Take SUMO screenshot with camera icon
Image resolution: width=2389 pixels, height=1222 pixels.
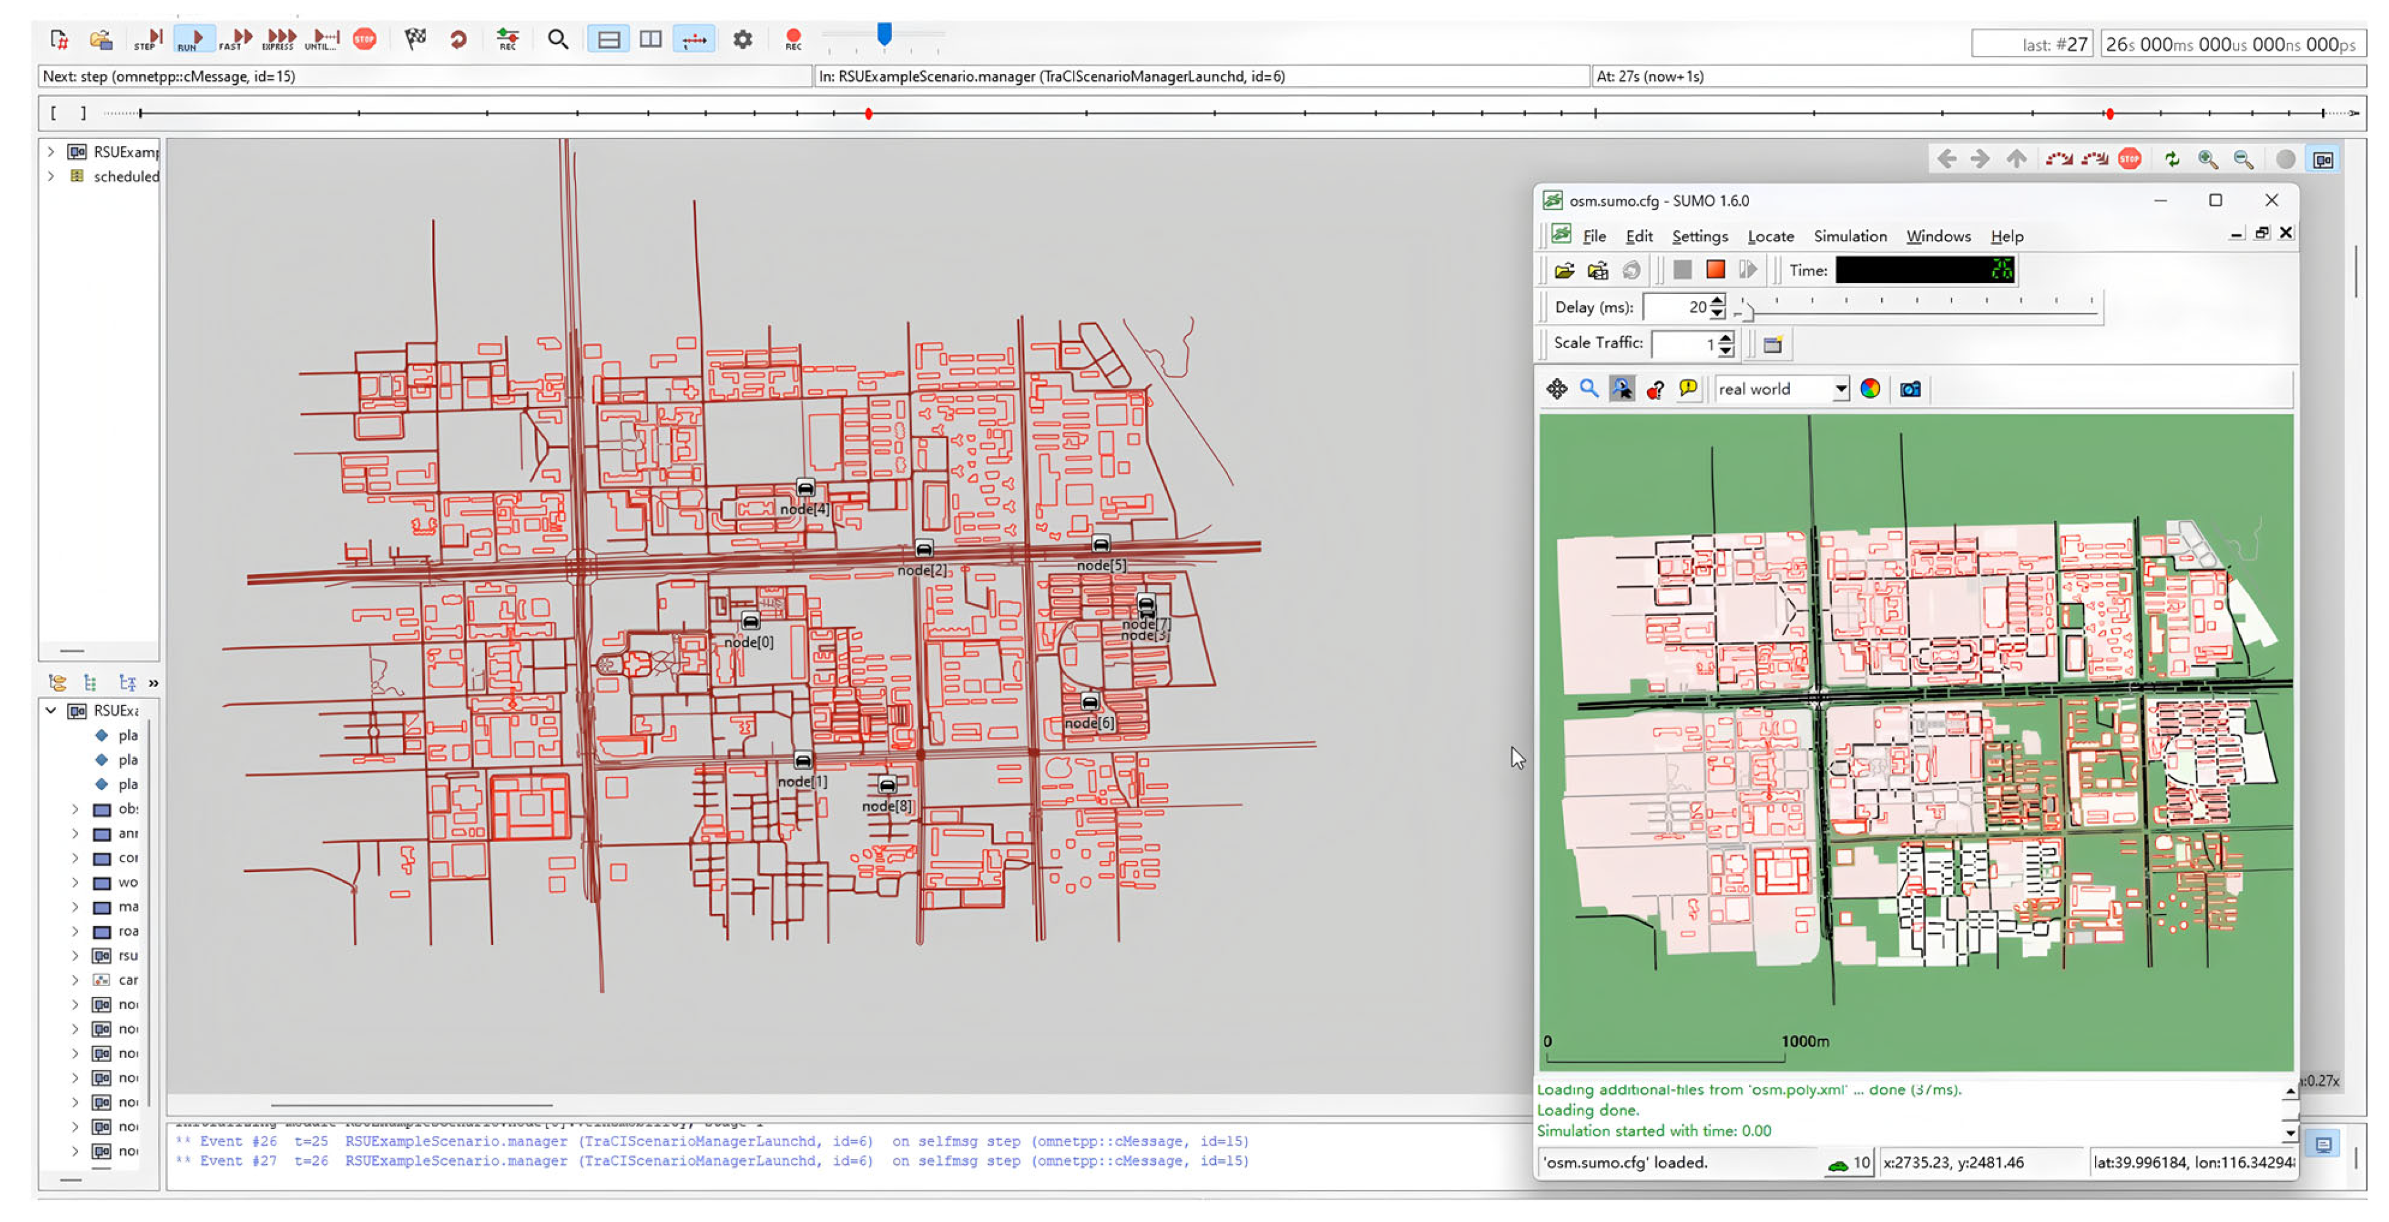coord(1909,390)
